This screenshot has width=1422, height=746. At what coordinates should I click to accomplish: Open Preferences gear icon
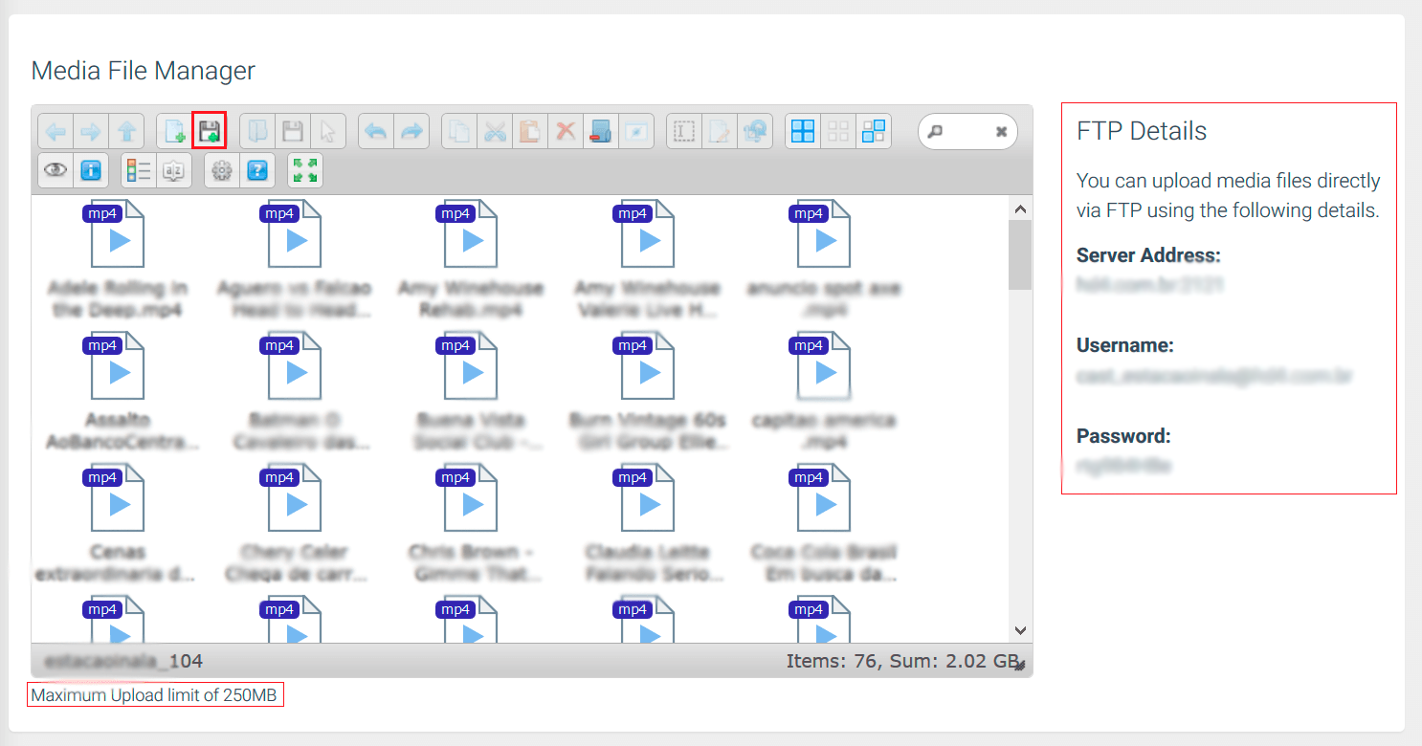tap(222, 170)
